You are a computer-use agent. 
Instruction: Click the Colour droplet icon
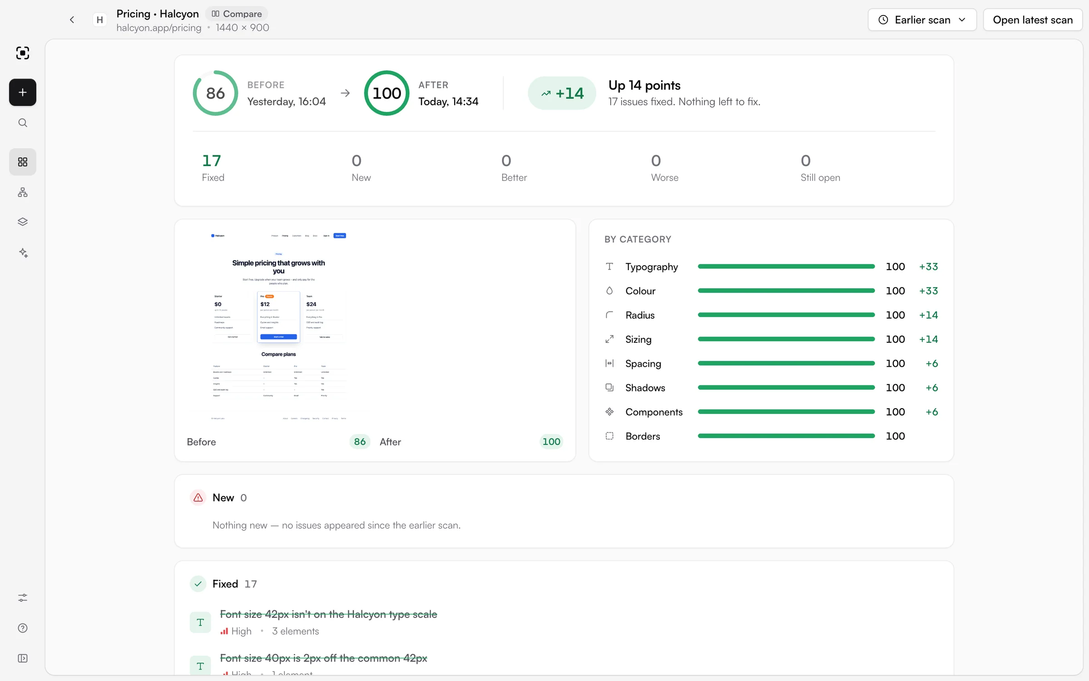609,291
